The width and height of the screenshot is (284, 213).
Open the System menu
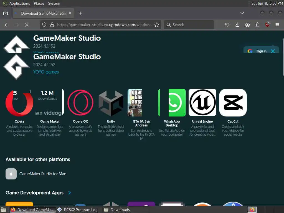click(54, 3)
